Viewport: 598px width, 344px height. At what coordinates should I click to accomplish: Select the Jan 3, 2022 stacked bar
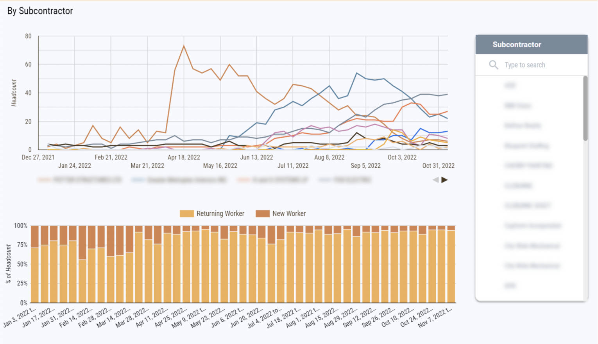[x=35, y=264]
